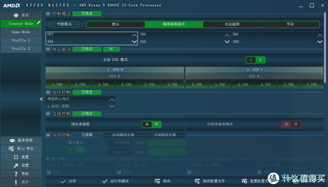Set active CCD mode to 2
Image resolution: width=328 pixels, height=187 pixels.
tap(260, 60)
